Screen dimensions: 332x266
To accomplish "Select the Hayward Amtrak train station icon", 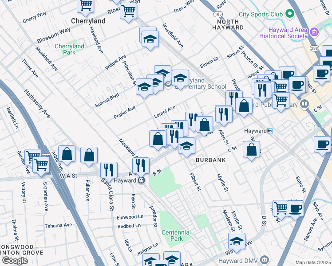I will tap(142, 180).
